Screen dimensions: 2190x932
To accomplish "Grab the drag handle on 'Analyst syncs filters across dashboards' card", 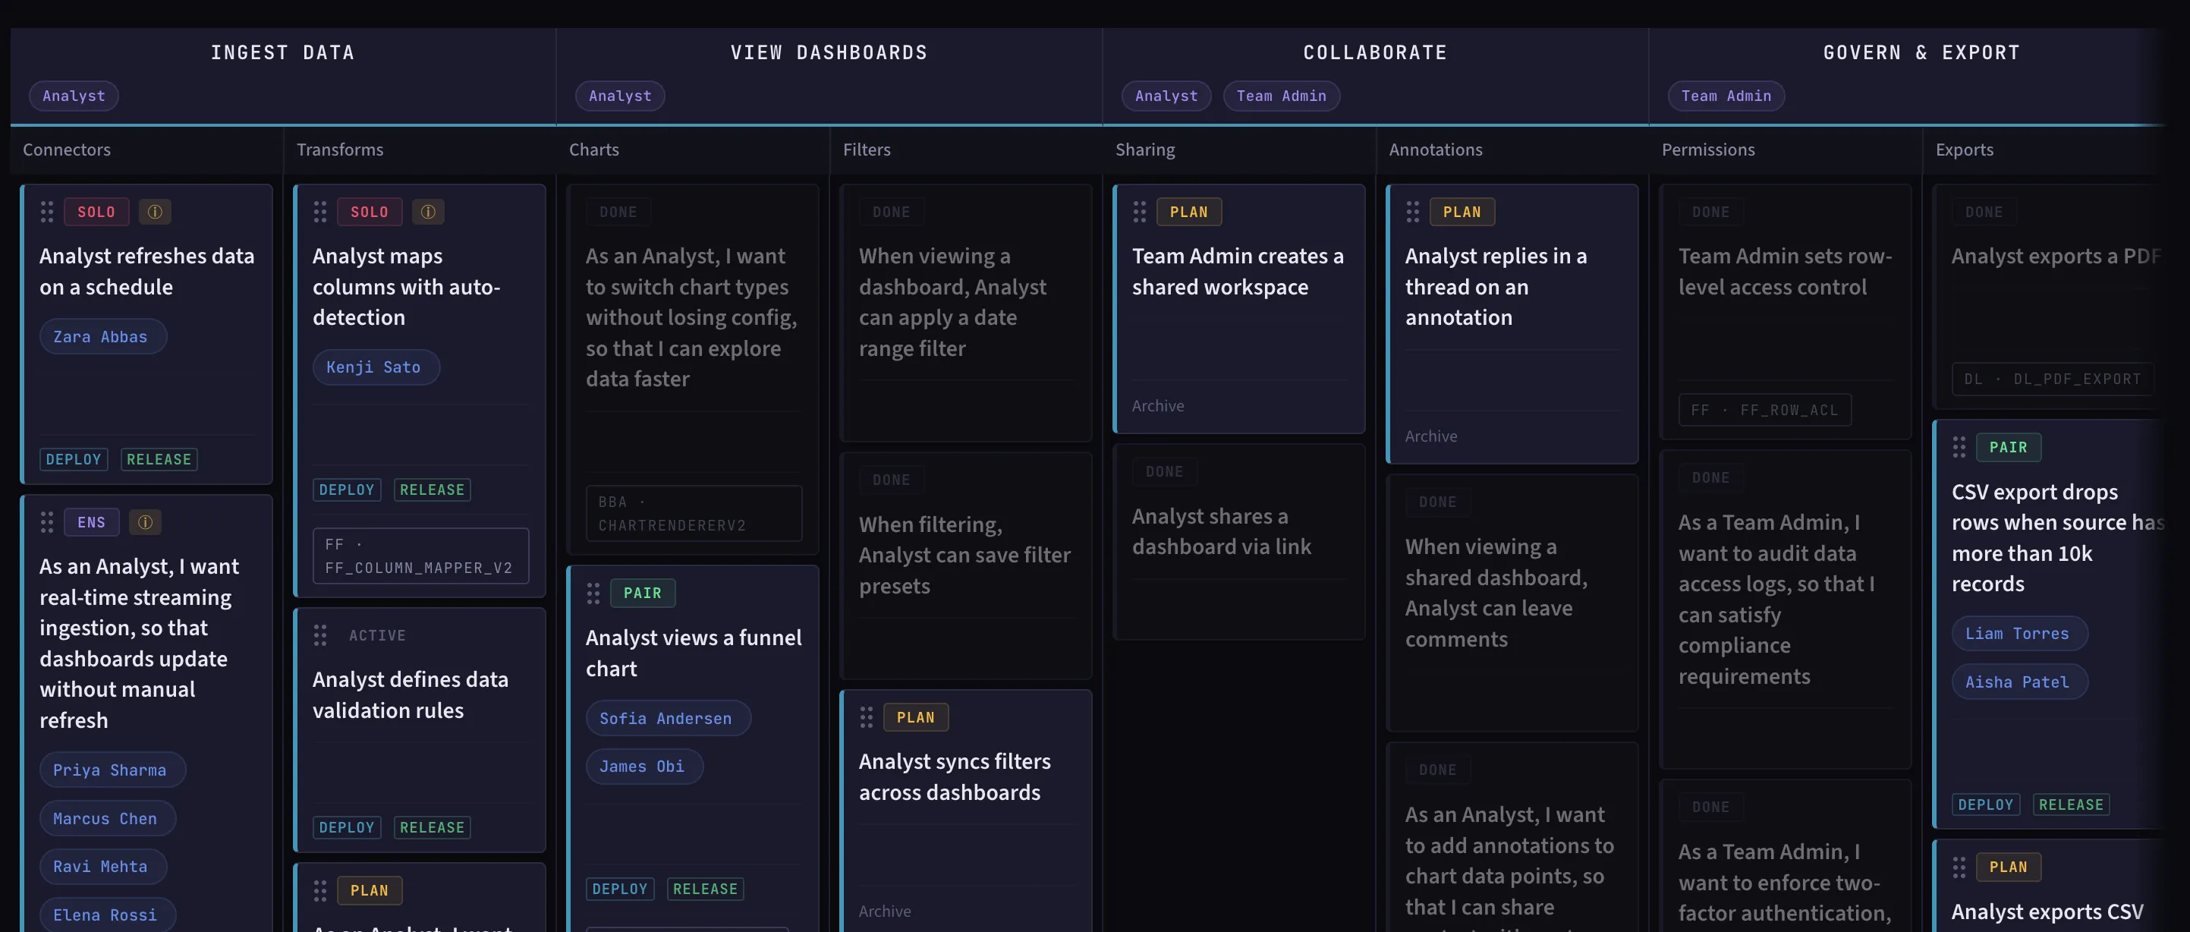I will click(x=867, y=717).
